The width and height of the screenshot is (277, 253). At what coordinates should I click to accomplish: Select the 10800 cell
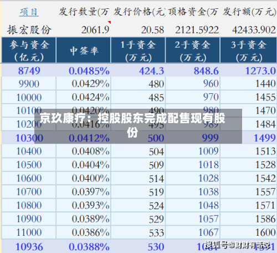pyautogui.click(x=29, y=205)
